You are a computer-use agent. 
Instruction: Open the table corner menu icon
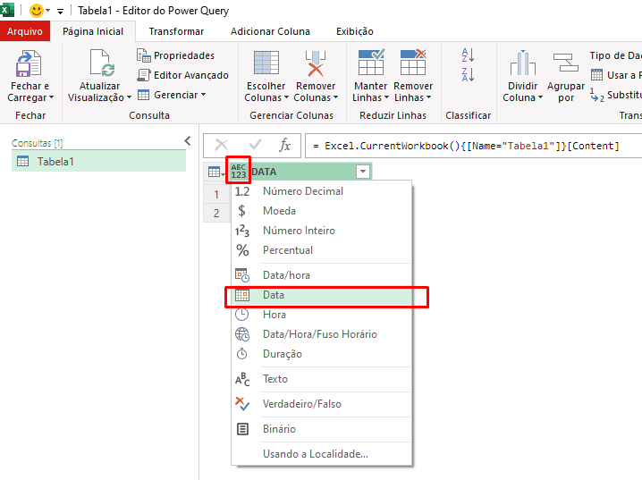[x=215, y=172]
